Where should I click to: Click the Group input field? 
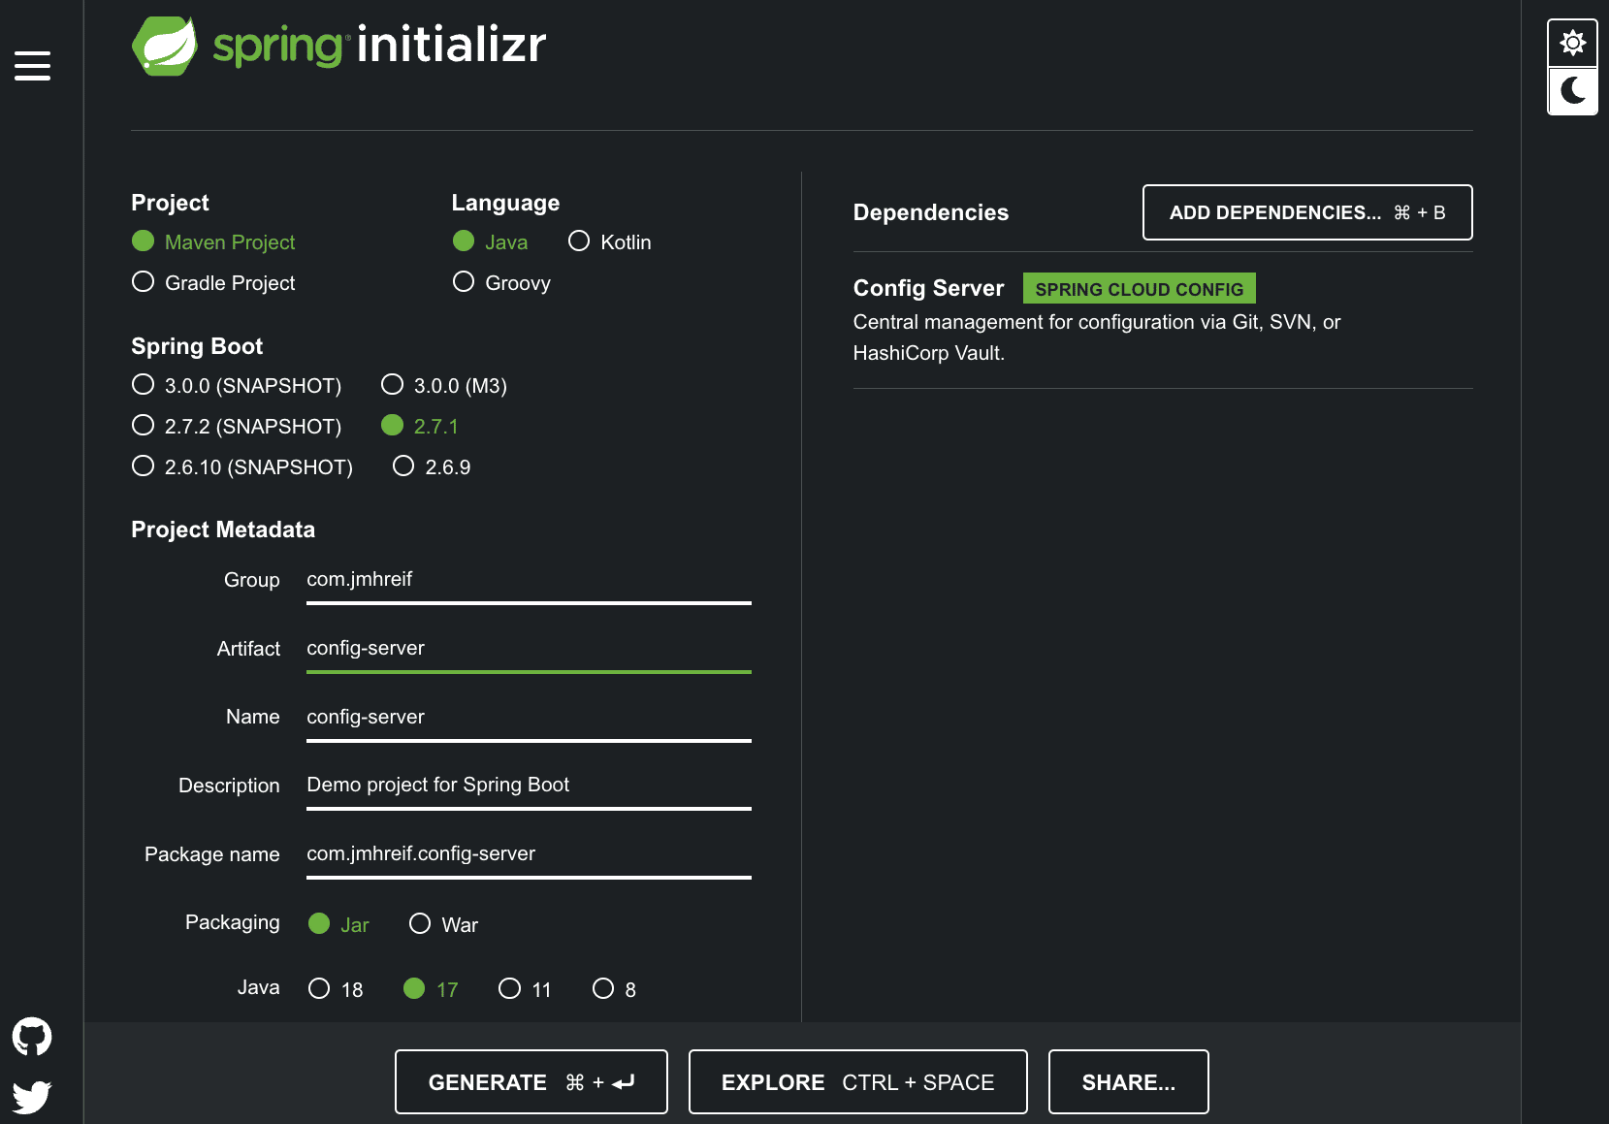click(529, 580)
